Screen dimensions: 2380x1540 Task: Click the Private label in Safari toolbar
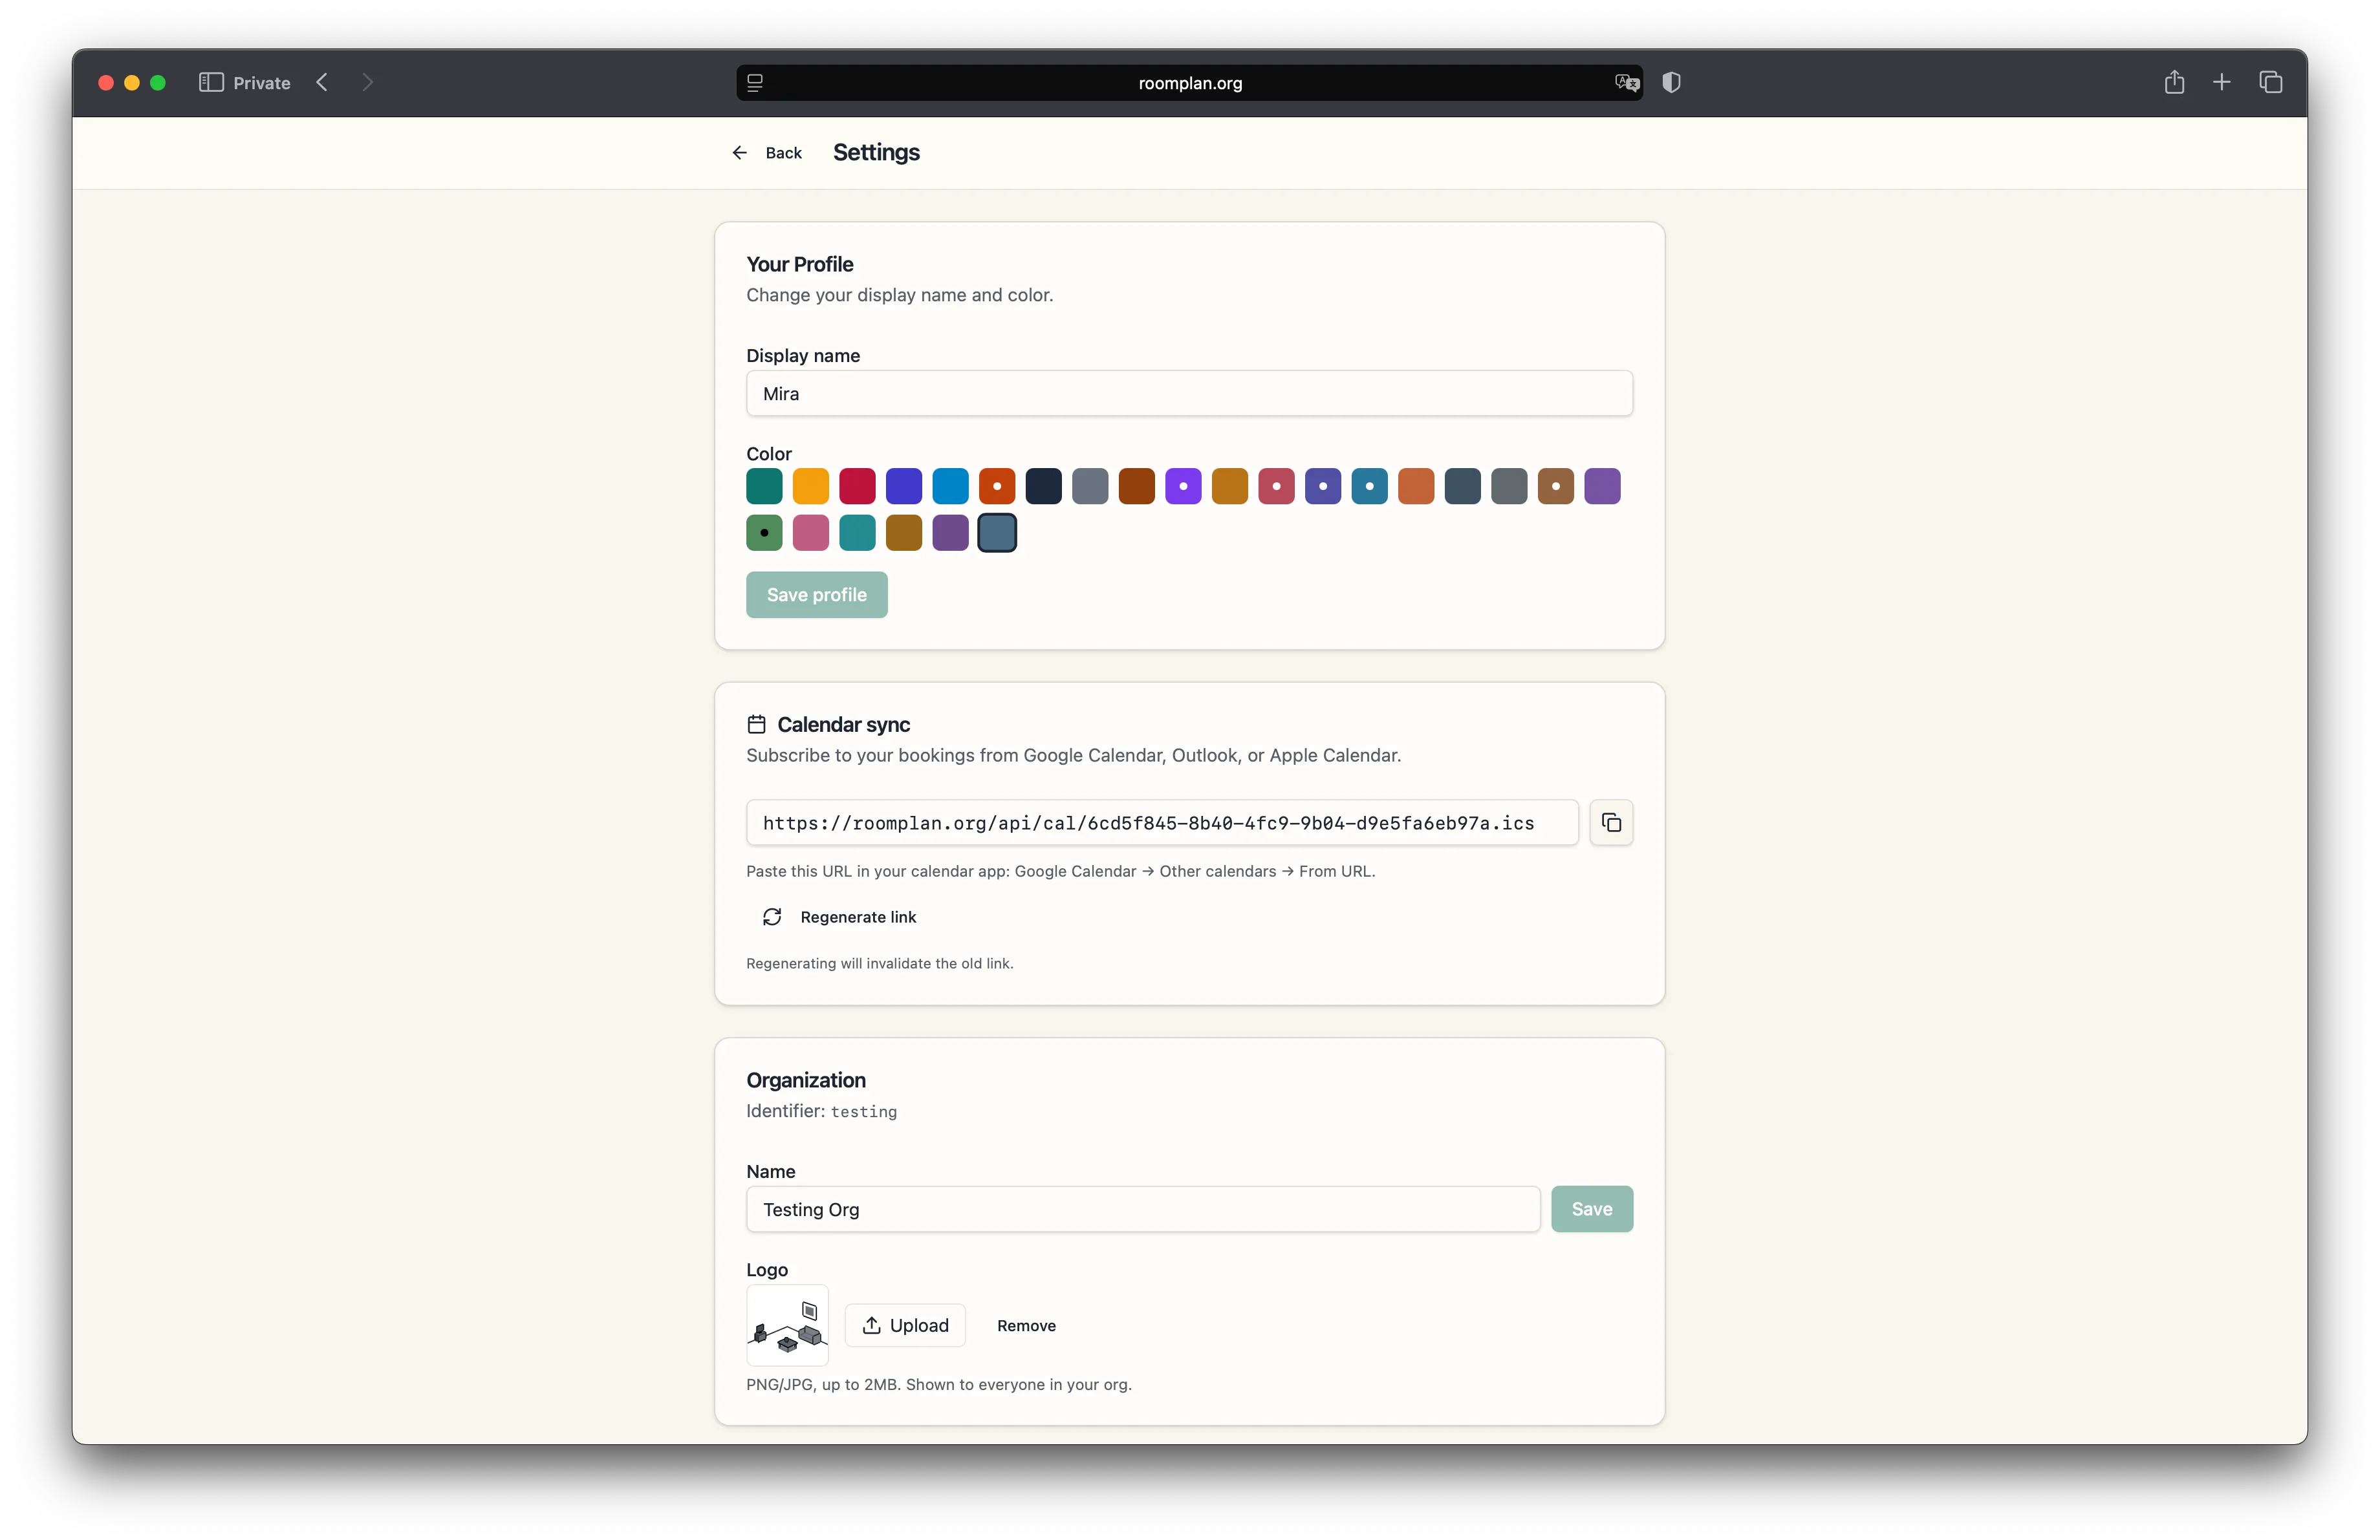262,83
